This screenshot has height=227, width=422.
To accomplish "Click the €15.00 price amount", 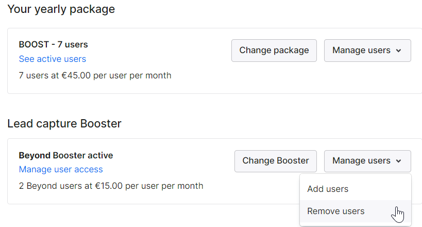I will pos(108,186).
